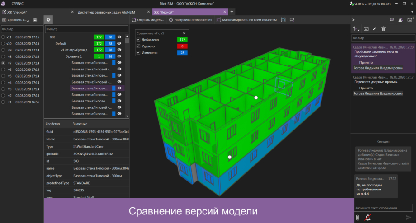Uncheck the Изменено checkbox

tap(138, 53)
